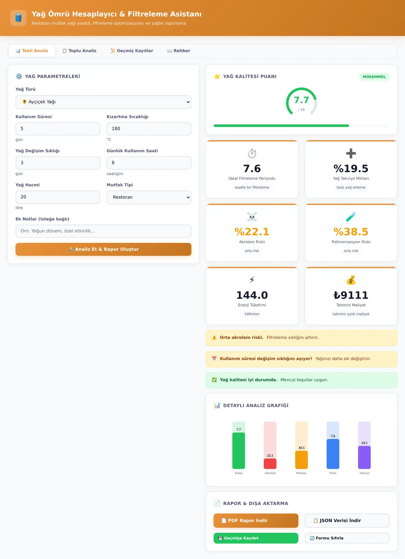Click the plus icon on Yağ Takviye card

click(x=351, y=153)
